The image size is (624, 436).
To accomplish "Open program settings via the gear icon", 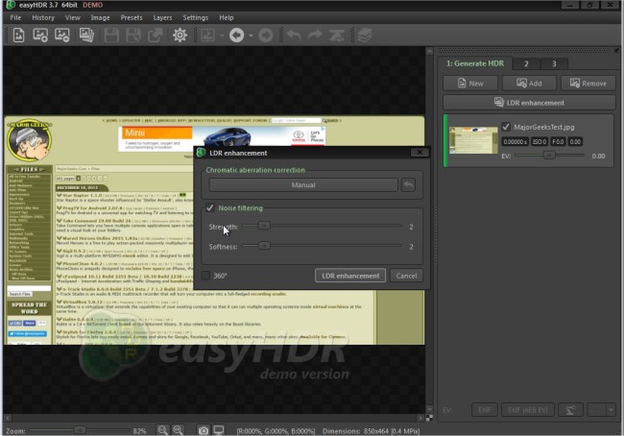I will point(180,36).
